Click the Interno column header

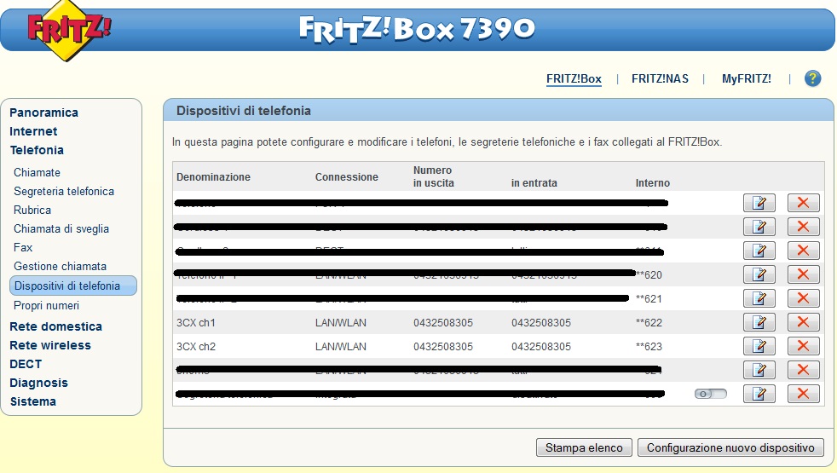coord(652,182)
